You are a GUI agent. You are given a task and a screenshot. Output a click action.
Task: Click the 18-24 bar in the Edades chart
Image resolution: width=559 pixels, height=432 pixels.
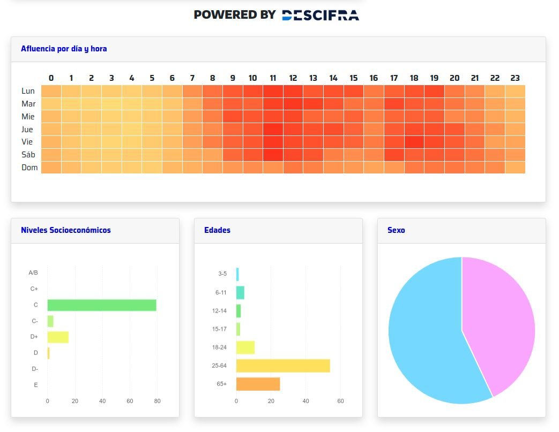(x=245, y=347)
